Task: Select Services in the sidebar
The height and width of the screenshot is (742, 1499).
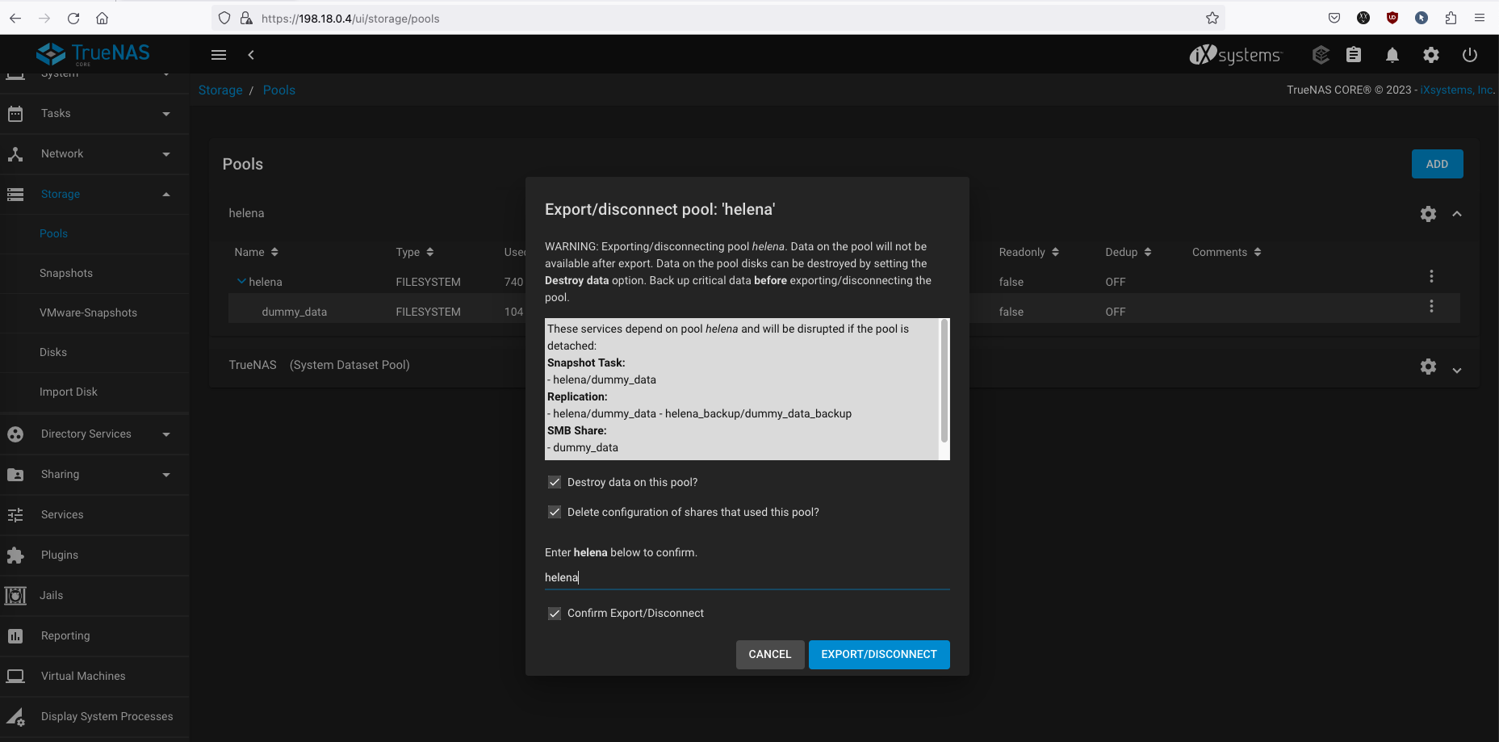Action: click(x=62, y=515)
